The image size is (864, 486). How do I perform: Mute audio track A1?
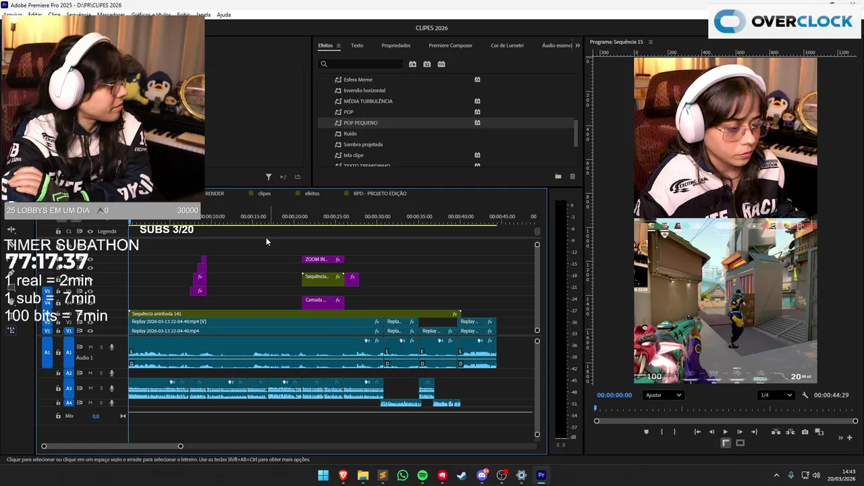pyautogui.click(x=90, y=347)
